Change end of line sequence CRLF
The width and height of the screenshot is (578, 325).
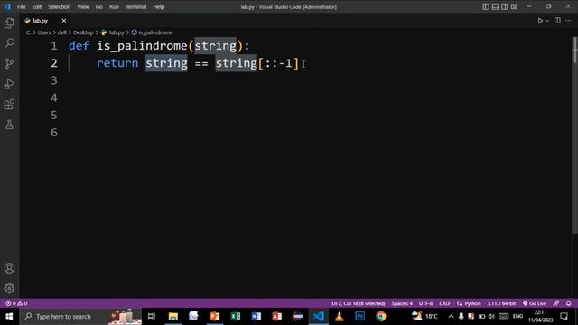(444, 303)
